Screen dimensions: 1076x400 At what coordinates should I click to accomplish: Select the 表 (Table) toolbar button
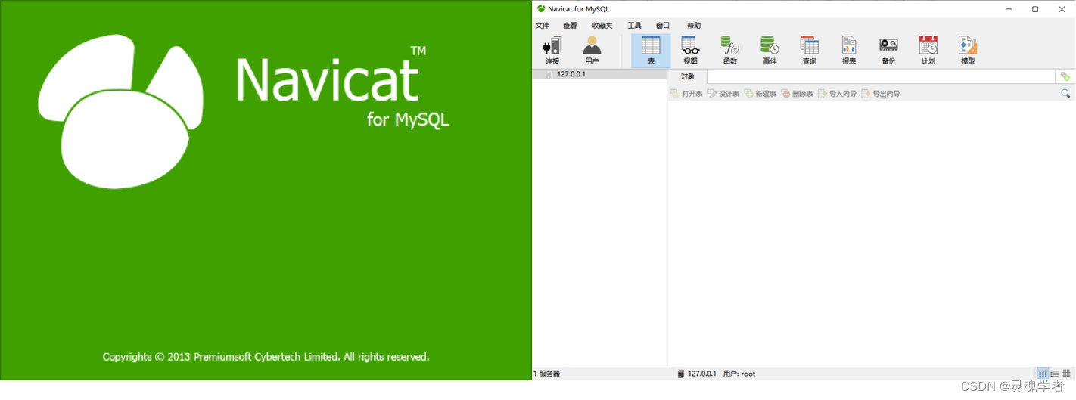pyautogui.click(x=651, y=51)
